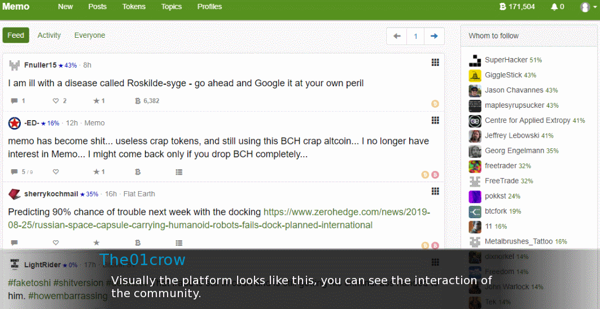This screenshot has width=600, height=309.
Task: Click the star icon on Fnuller15's post
Action: pos(97,101)
